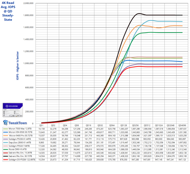This screenshot has height=174, width=190.
Task: Click table cell '82,229' in the QD8 column
Action: coord(77,139)
